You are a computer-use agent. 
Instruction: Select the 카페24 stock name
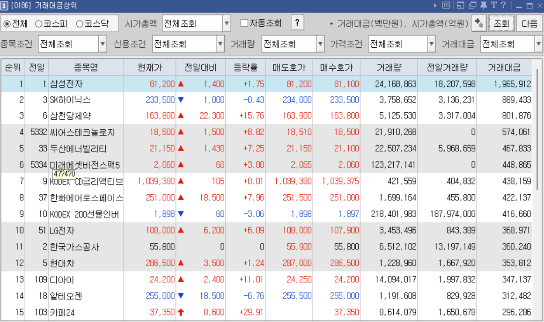click(62, 313)
